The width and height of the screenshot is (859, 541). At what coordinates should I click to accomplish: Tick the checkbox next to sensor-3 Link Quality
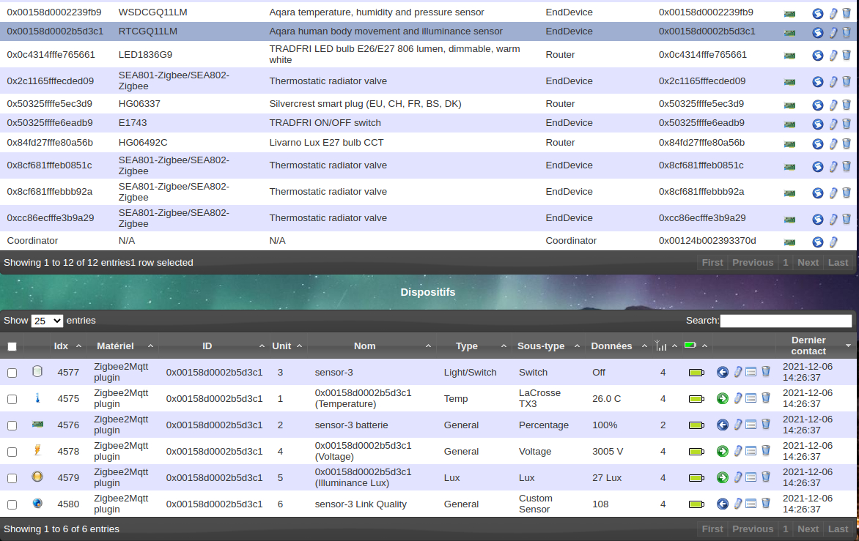point(12,504)
